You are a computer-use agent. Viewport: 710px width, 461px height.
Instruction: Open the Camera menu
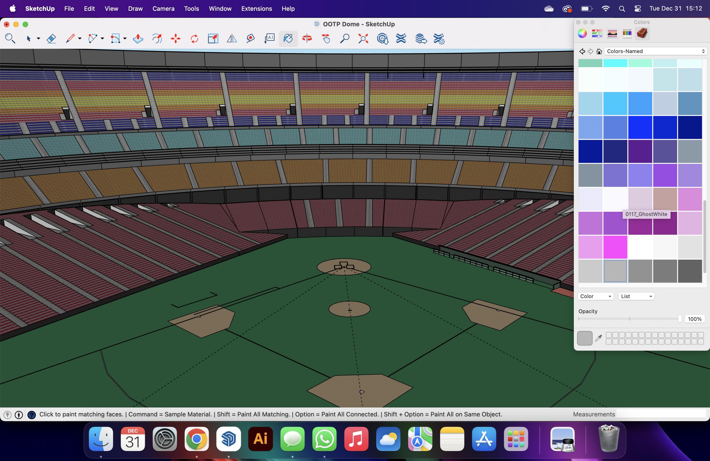pyautogui.click(x=163, y=9)
